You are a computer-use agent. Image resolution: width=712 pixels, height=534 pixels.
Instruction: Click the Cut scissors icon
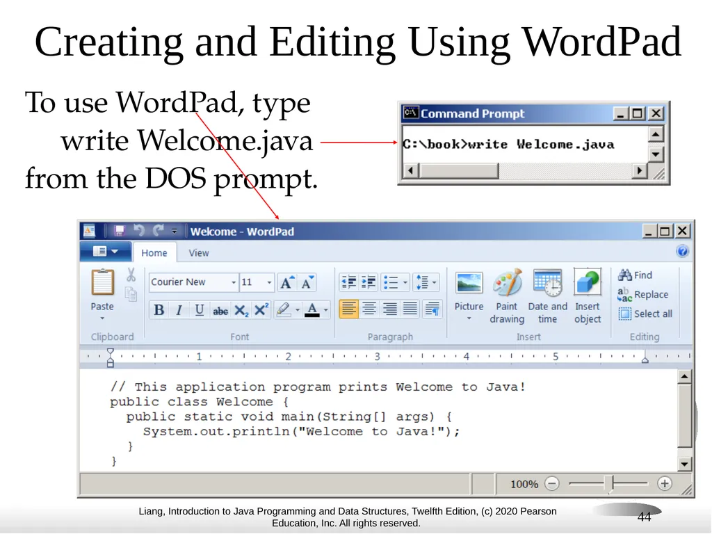(131, 275)
